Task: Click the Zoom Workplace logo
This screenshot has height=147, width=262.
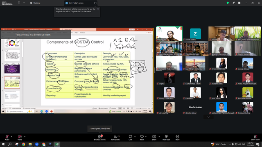Action: pos(7,3)
